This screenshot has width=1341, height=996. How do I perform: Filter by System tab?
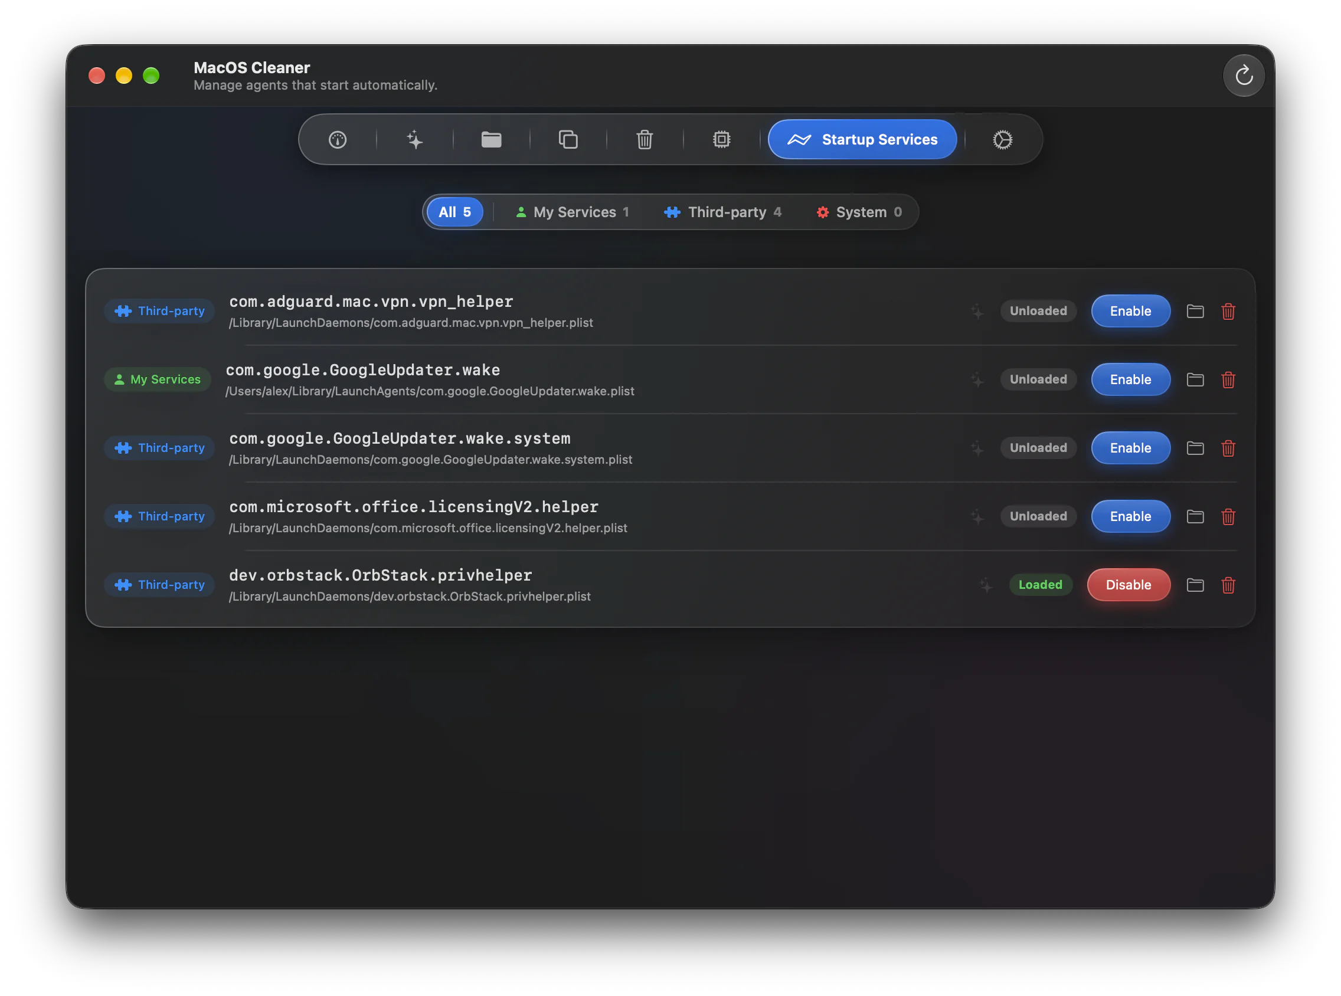(859, 212)
